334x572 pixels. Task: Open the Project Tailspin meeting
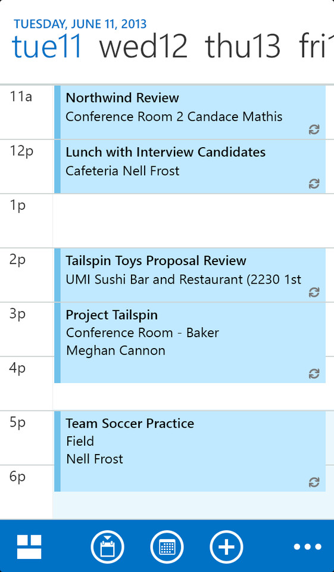[x=189, y=343]
